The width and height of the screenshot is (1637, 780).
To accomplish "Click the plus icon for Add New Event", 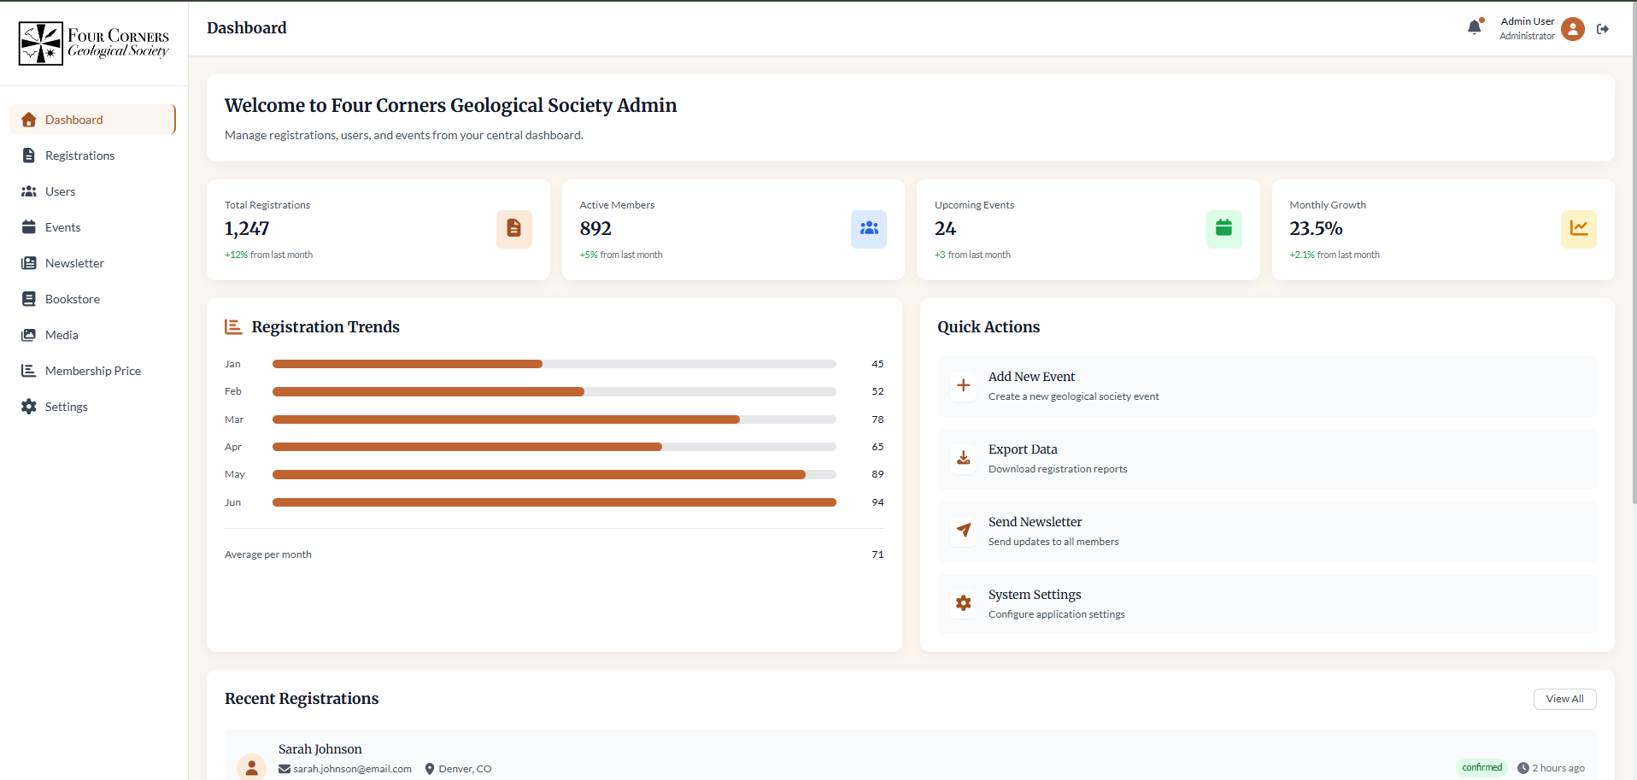I will [x=963, y=385].
